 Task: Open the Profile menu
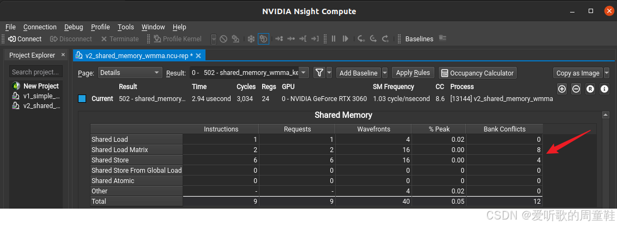click(x=100, y=27)
